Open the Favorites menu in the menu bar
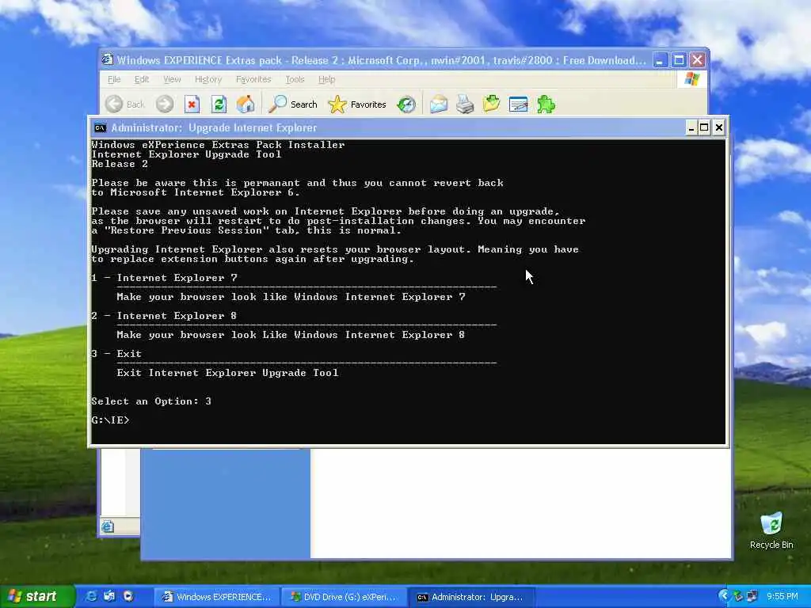Screen dimensions: 811x608 click(253, 79)
